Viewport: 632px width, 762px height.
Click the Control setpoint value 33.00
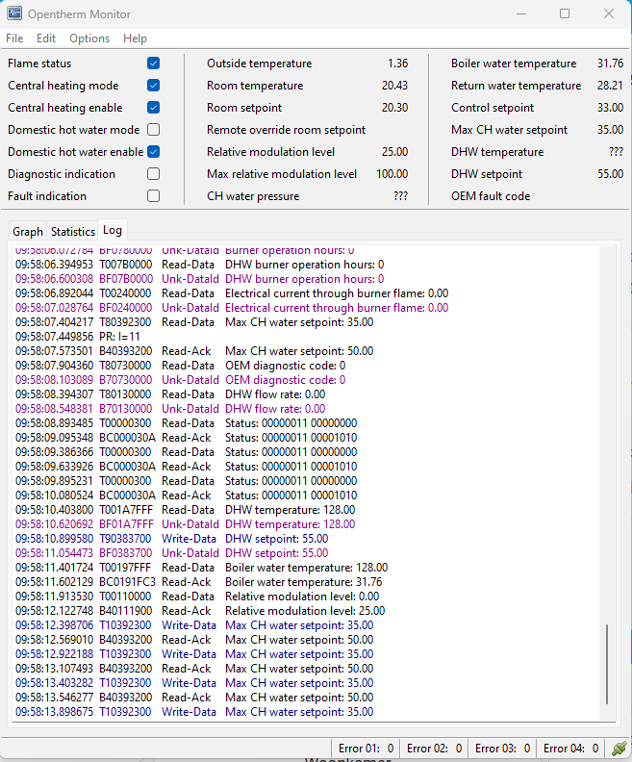click(610, 108)
